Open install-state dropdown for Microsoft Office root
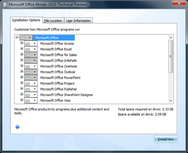 coord(26,38)
